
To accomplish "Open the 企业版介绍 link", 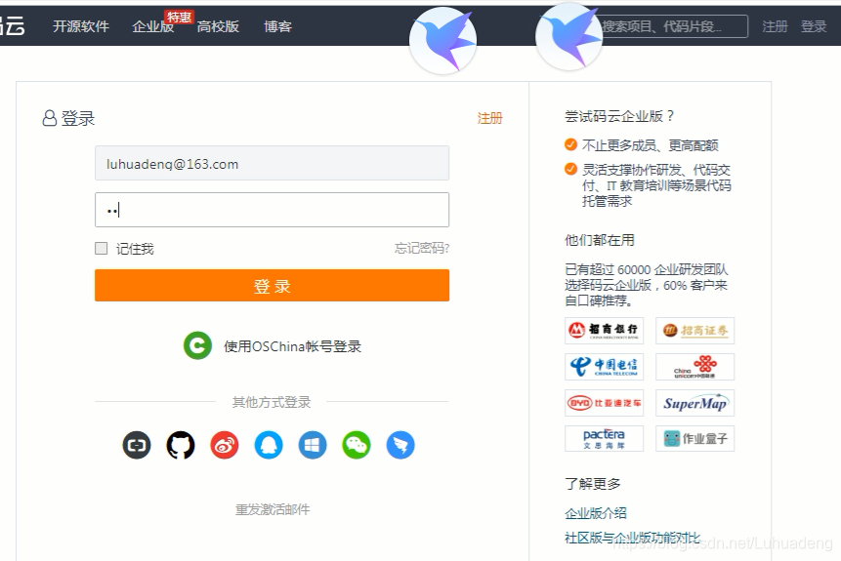I will pyautogui.click(x=596, y=513).
